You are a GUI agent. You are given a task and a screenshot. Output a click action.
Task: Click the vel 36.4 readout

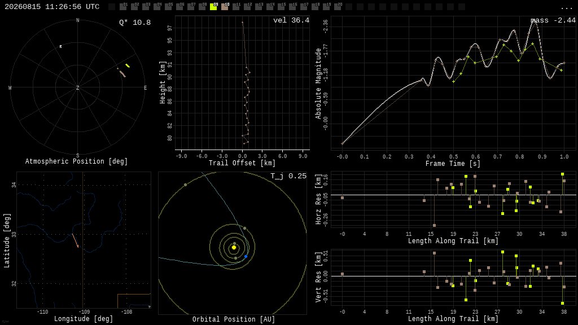pyautogui.click(x=291, y=20)
